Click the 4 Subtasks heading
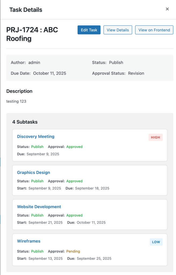The width and height of the screenshot is (176, 275). [25, 122]
